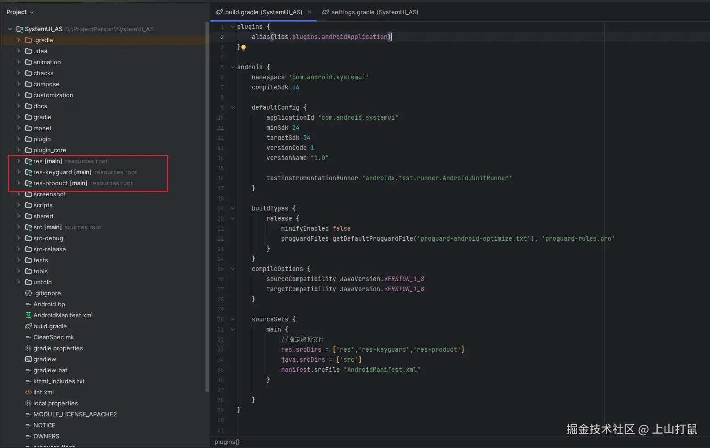Viewport: 710px width, 448px height.
Task: Click the screenshot folder icon
Action: [28, 194]
